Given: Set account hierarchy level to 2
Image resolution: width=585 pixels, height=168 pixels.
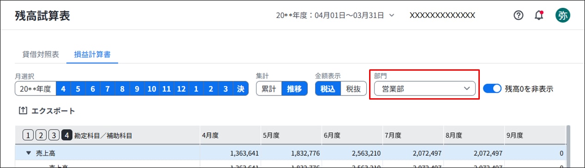Looking at the screenshot, I should pyautogui.click(x=41, y=135).
